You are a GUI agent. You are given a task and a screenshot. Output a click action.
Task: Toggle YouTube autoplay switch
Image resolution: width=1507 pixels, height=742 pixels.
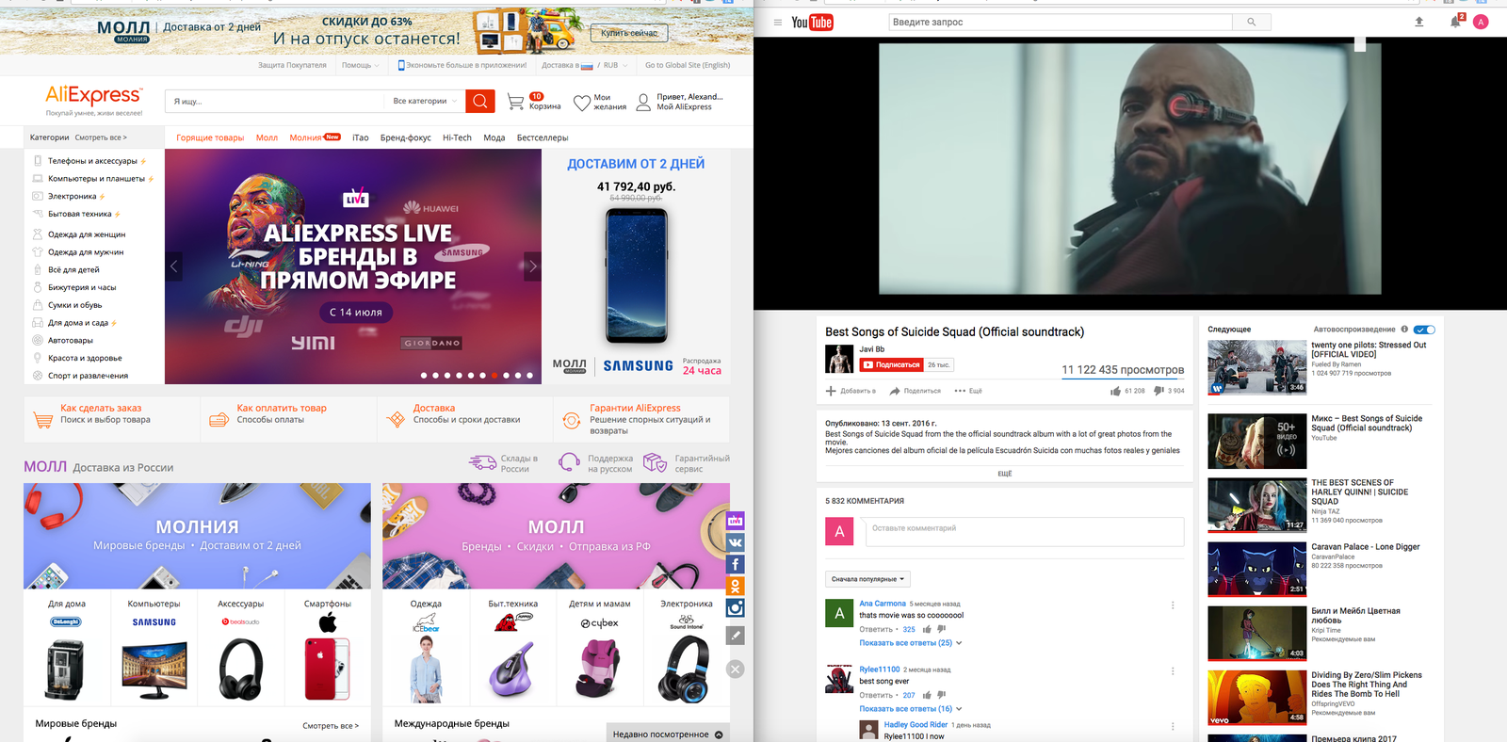pos(1425,330)
